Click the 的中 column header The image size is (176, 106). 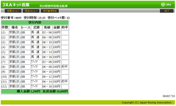[65, 27]
